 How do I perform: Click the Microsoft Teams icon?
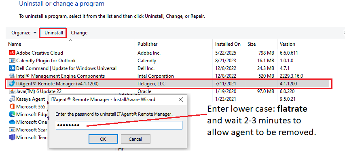(x=12, y=137)
